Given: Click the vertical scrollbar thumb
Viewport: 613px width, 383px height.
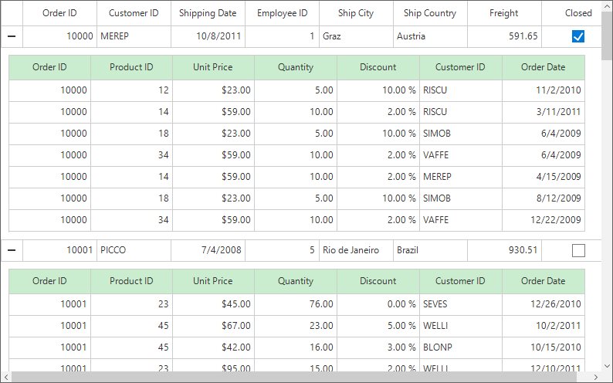Looking at the screenshot, I should (608, 35).
